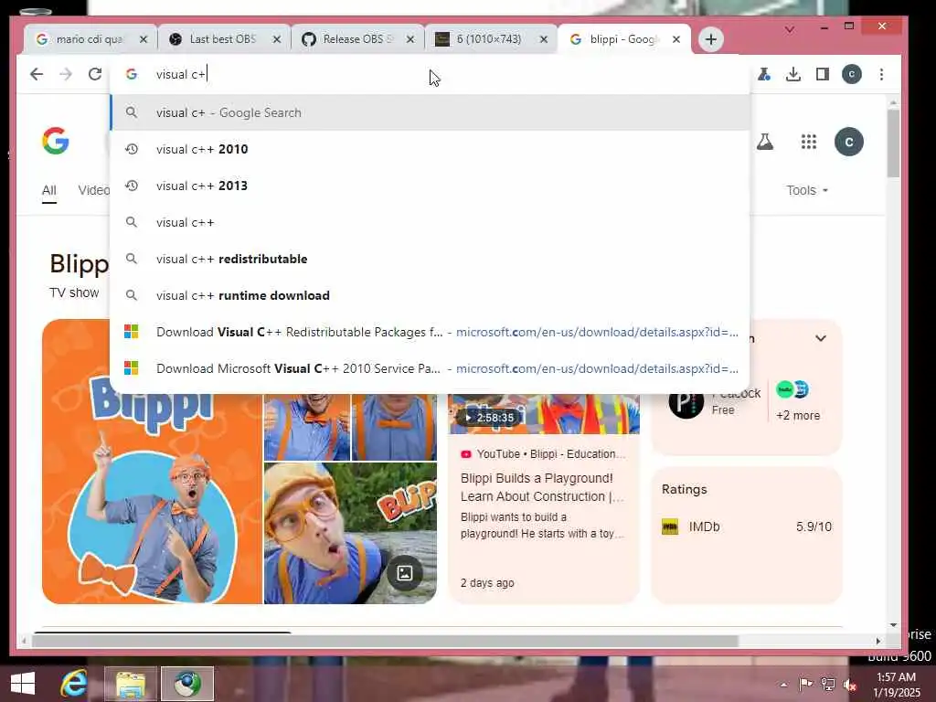Click the forward navigation arrow
936x702 pixels.
tap(66, 74)
